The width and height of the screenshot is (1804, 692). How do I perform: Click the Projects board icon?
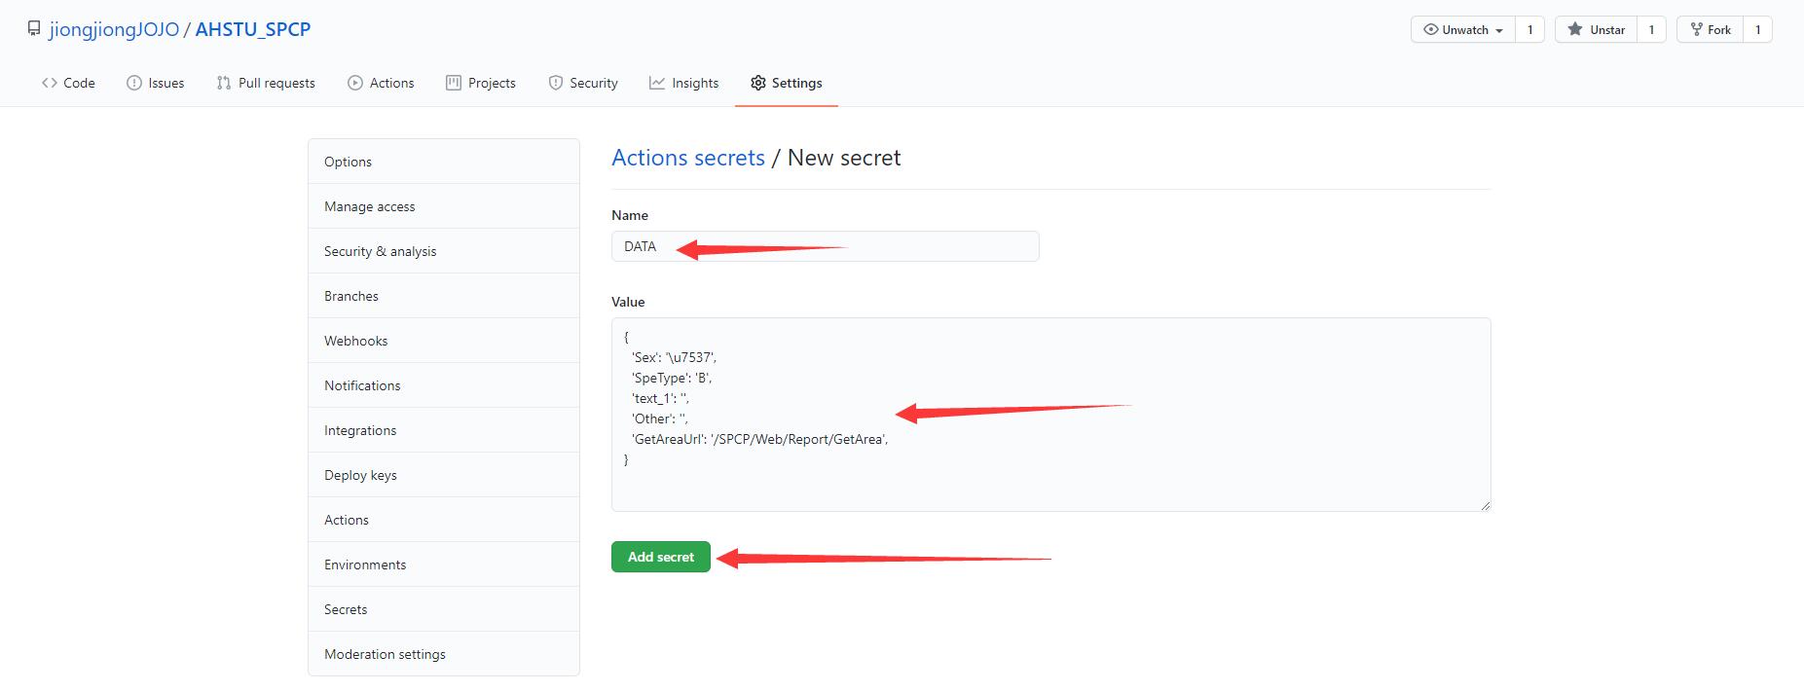coord(454,83)
